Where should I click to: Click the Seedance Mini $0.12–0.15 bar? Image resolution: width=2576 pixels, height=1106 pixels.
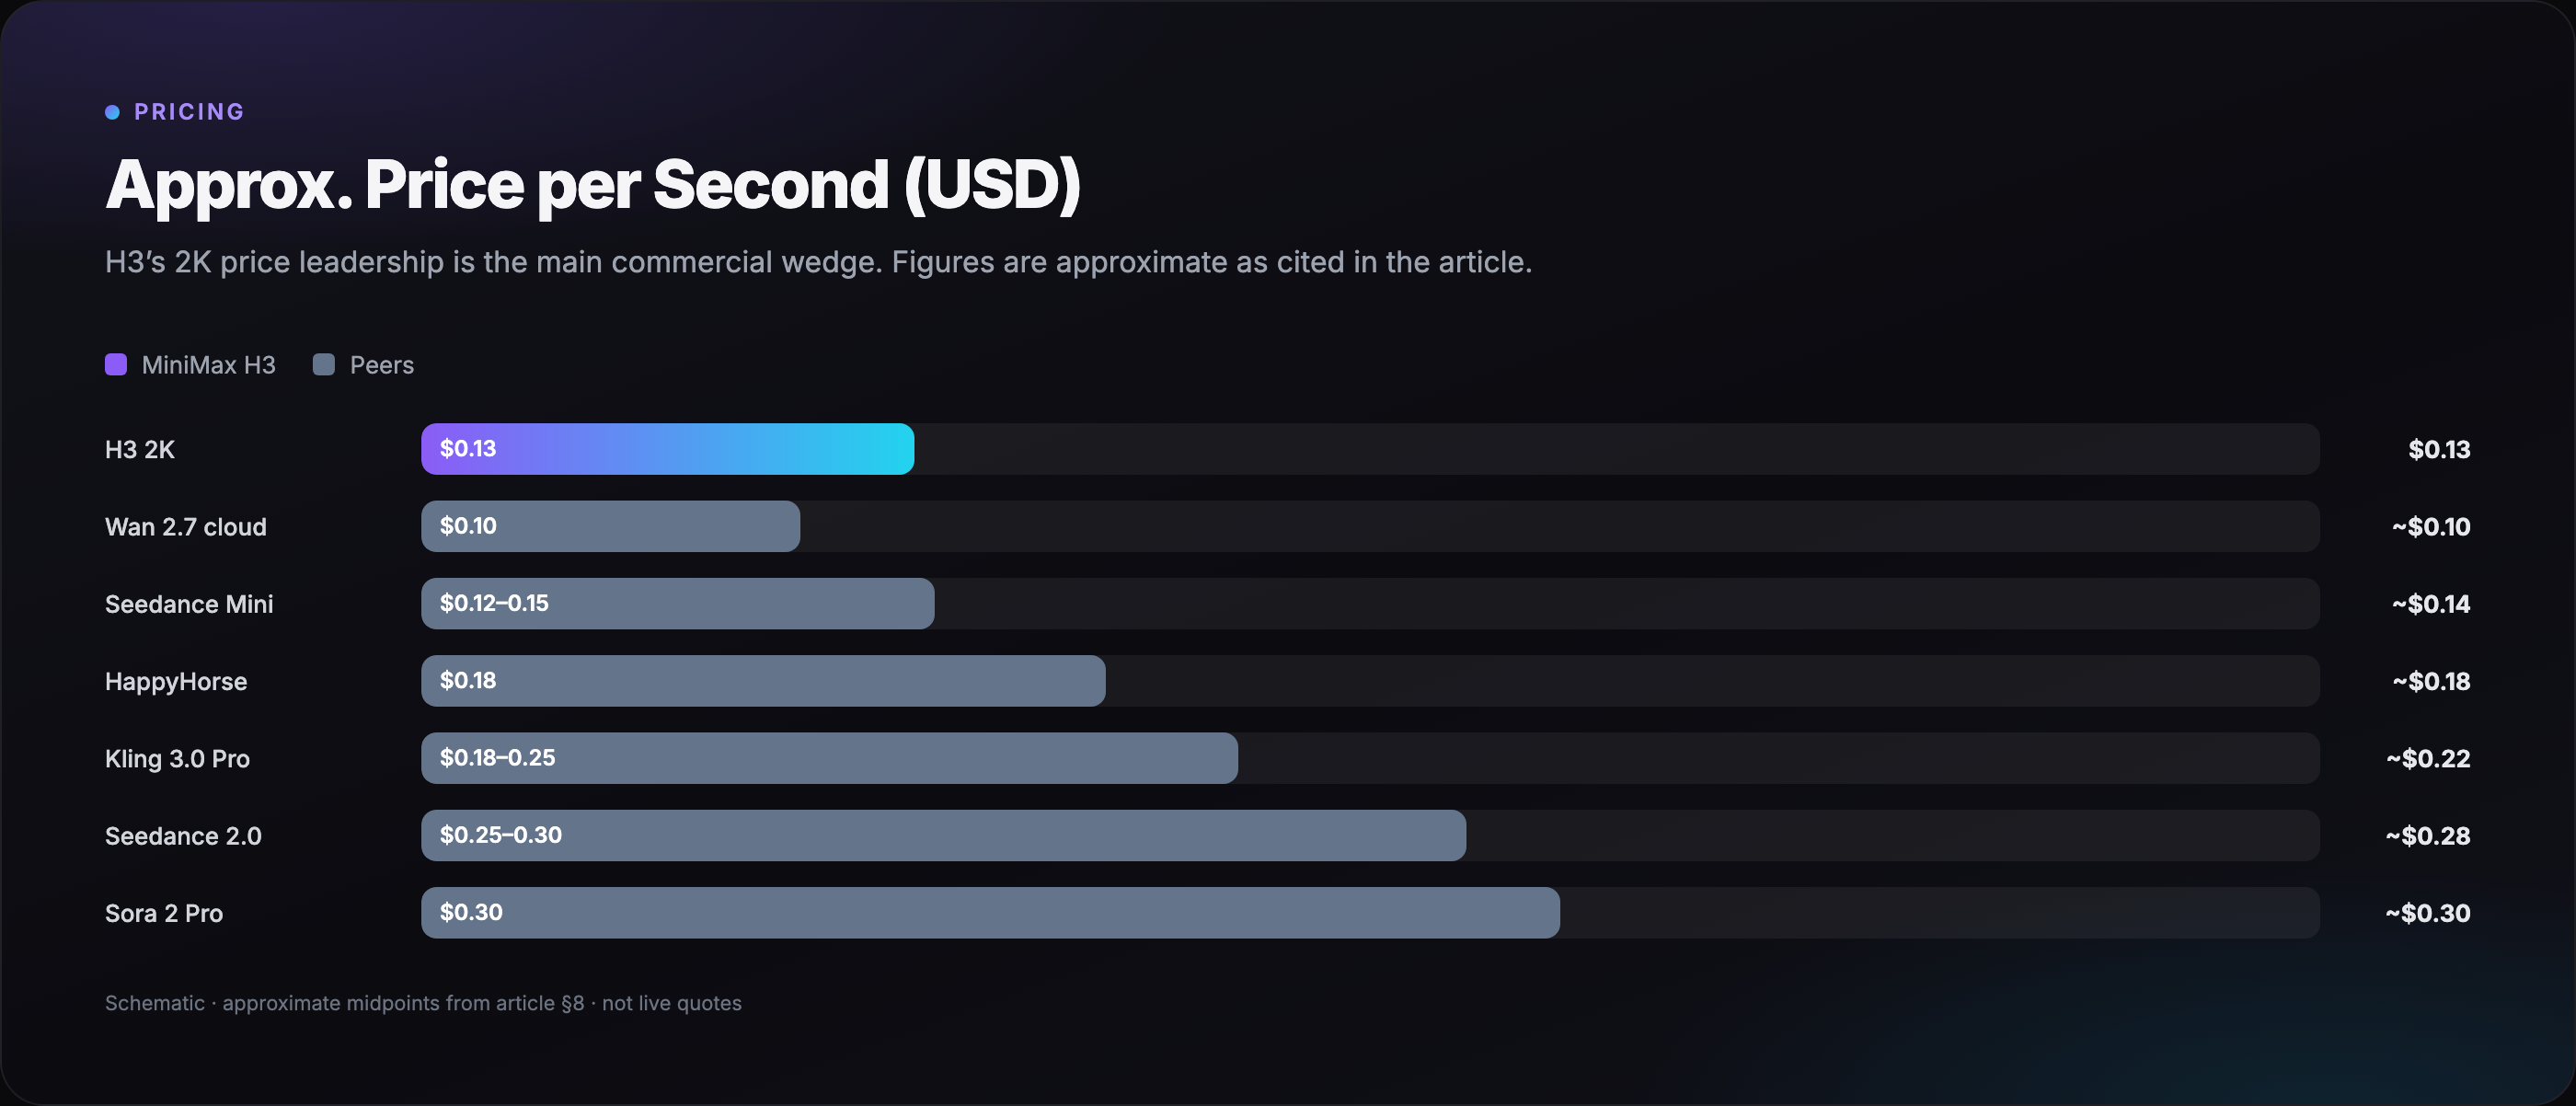point(677,603)
